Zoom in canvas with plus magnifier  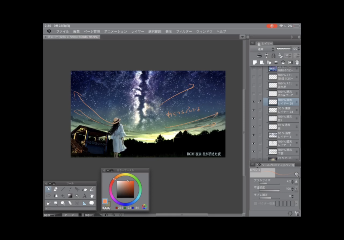tap(73, 215)
